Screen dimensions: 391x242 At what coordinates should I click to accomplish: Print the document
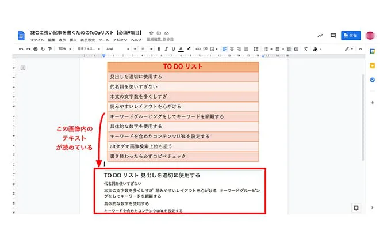pyautogui.click(x=36, y=49)
